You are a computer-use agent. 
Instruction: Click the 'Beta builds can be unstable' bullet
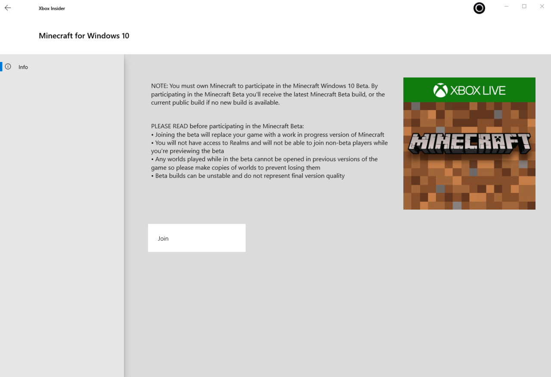pos(248,176)
